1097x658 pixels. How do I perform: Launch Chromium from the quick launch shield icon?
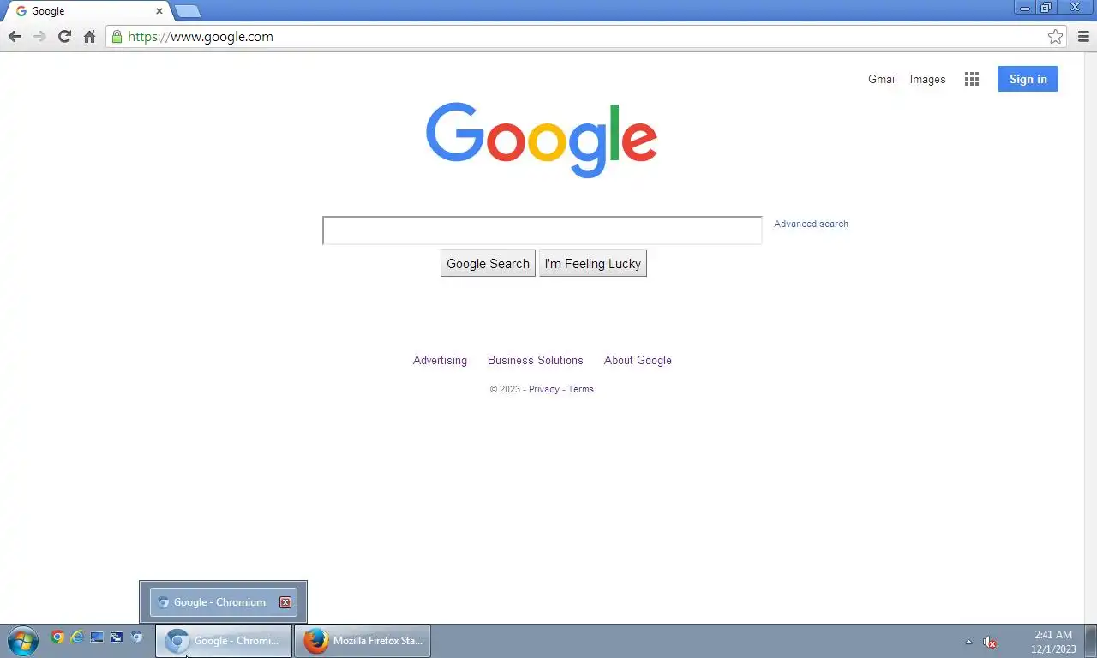(136, 637)
